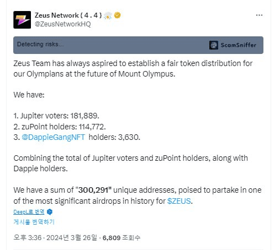Image resolution: width=280 pixels, height=250 pixels.
Task: Select "게시물 번역하기" to translate the post
Action: [34, 222]
